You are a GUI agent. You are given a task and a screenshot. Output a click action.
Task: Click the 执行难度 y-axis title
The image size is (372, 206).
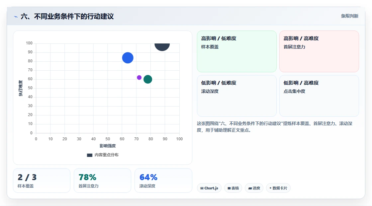point(21,88)
